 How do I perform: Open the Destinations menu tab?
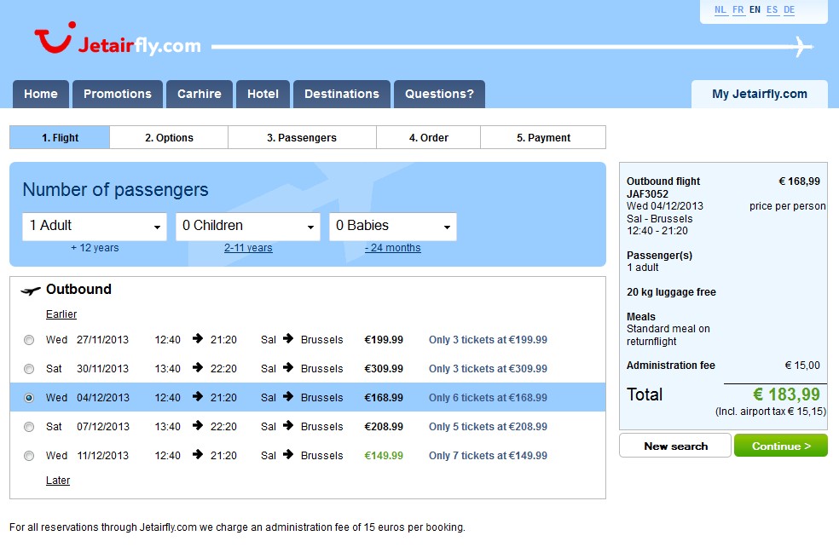pyautogui.click(x=342, y=94)
